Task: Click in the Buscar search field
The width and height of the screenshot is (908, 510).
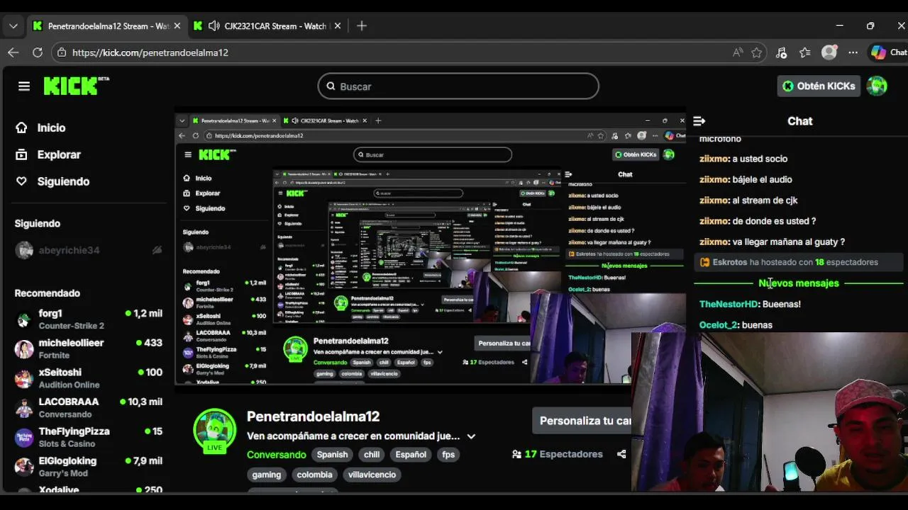Action: point(458,86)
